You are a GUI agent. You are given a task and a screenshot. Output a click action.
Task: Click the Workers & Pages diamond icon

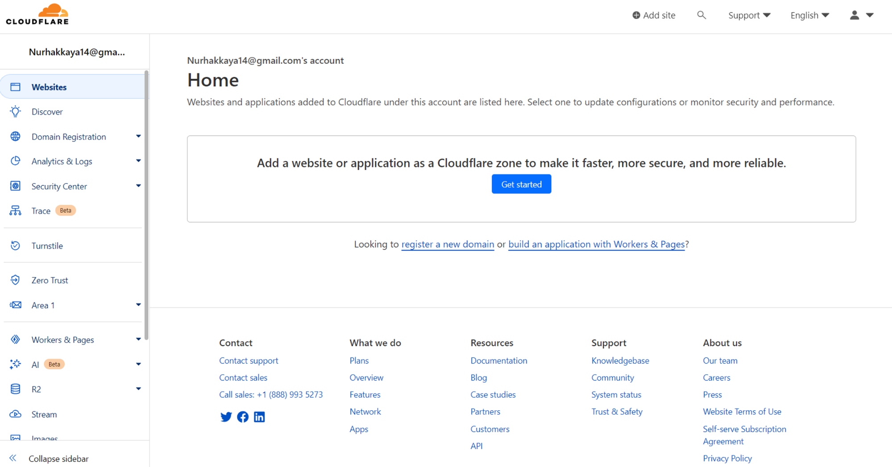pyautogui.click(x=15, y=339)
